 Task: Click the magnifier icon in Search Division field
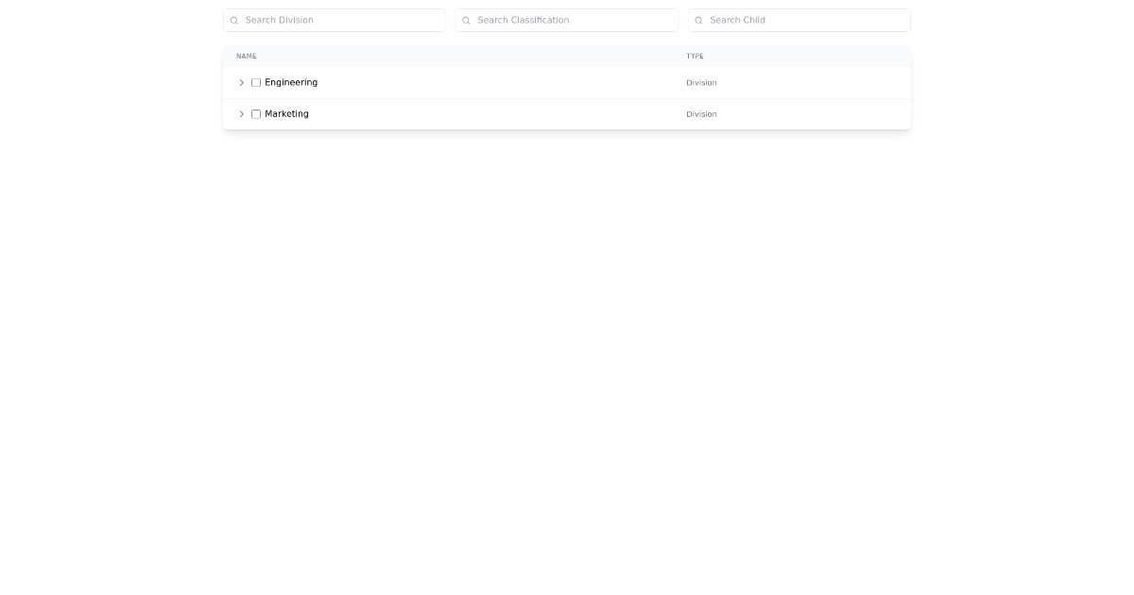pos(234,20)
